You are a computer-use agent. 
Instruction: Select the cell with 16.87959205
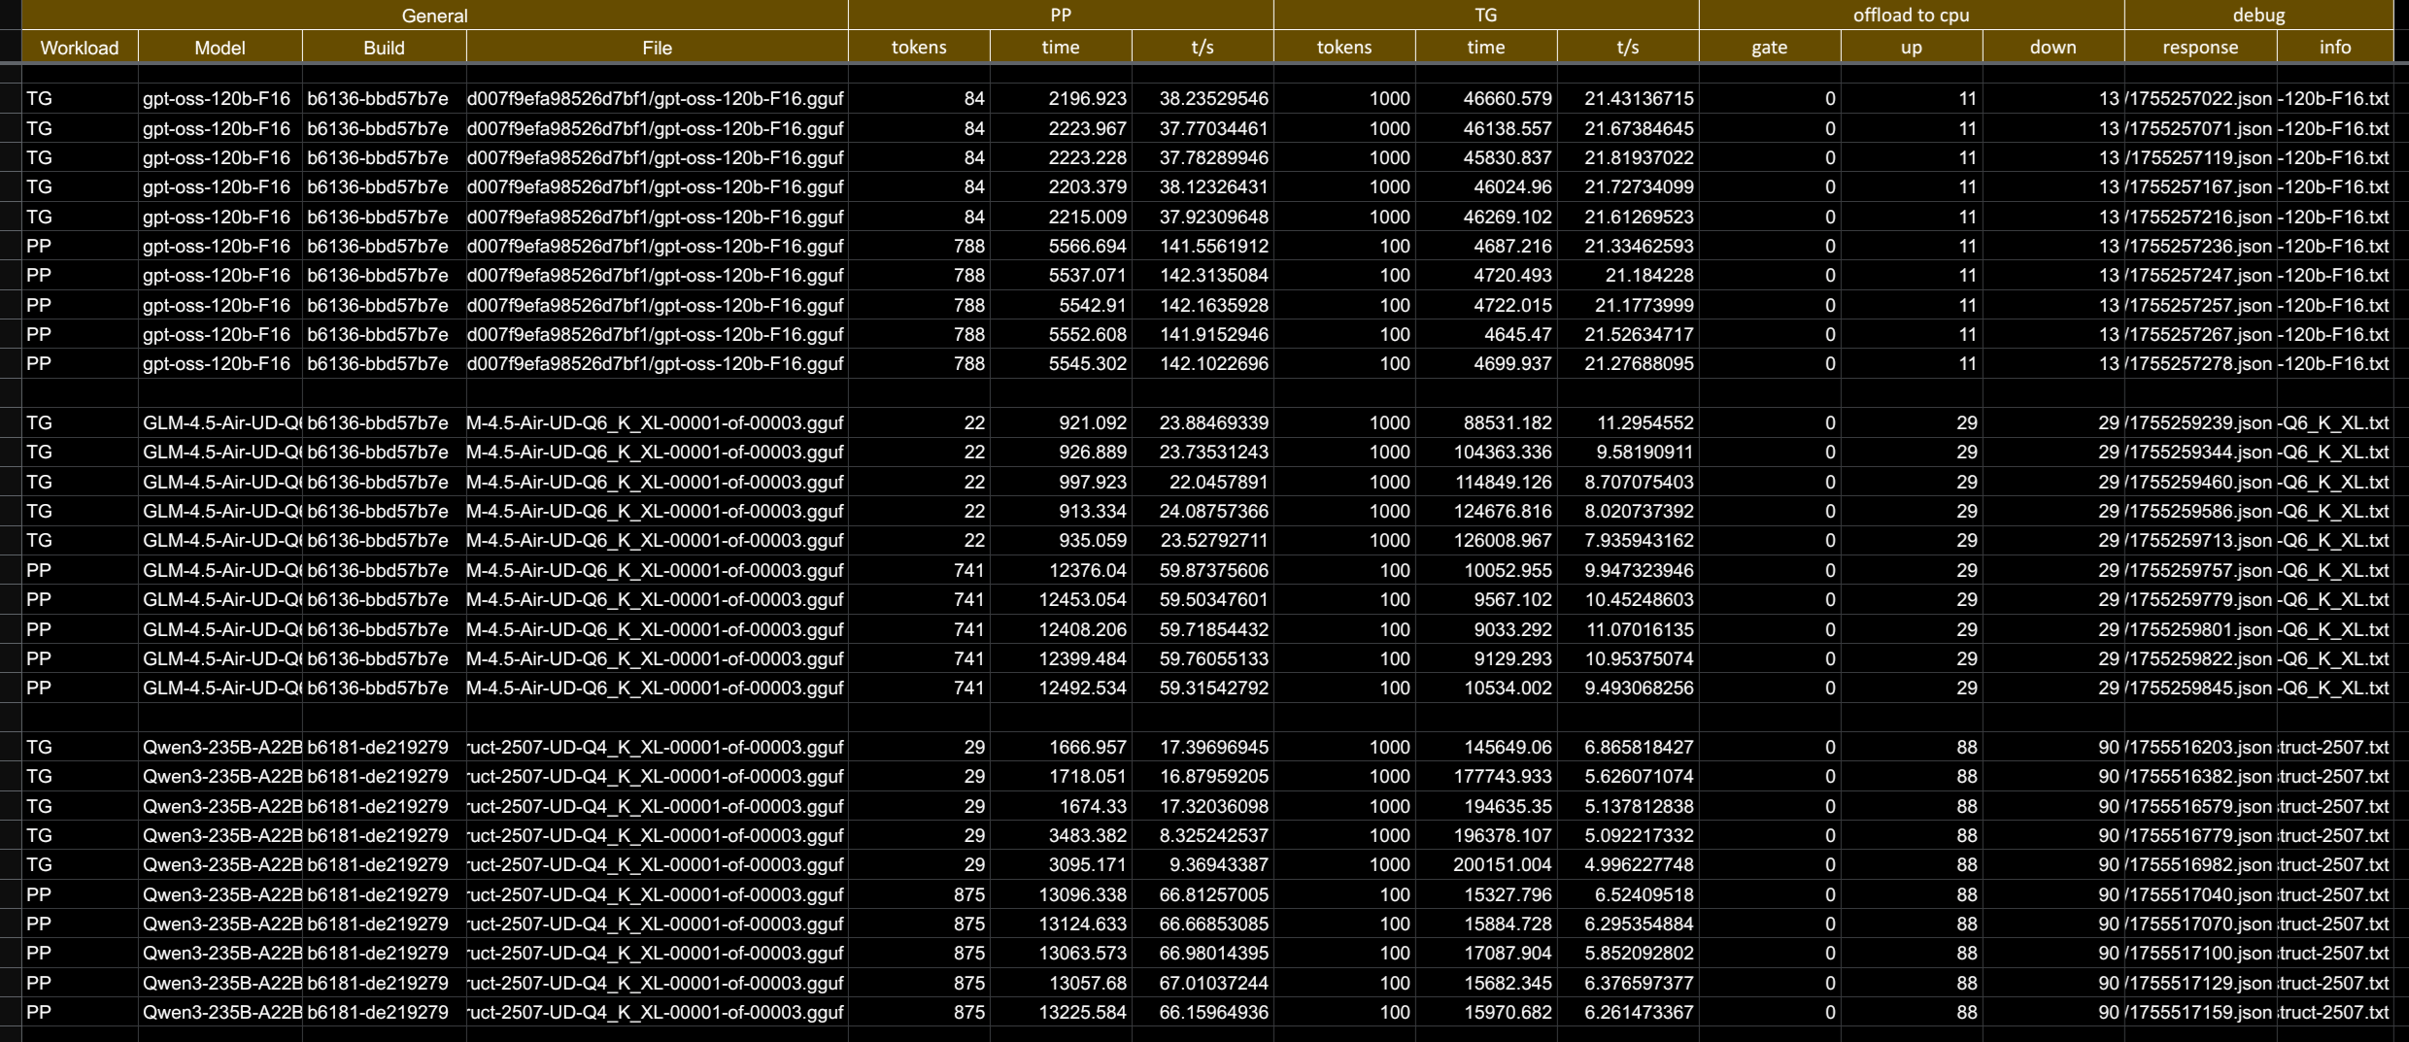(1203, 777)
